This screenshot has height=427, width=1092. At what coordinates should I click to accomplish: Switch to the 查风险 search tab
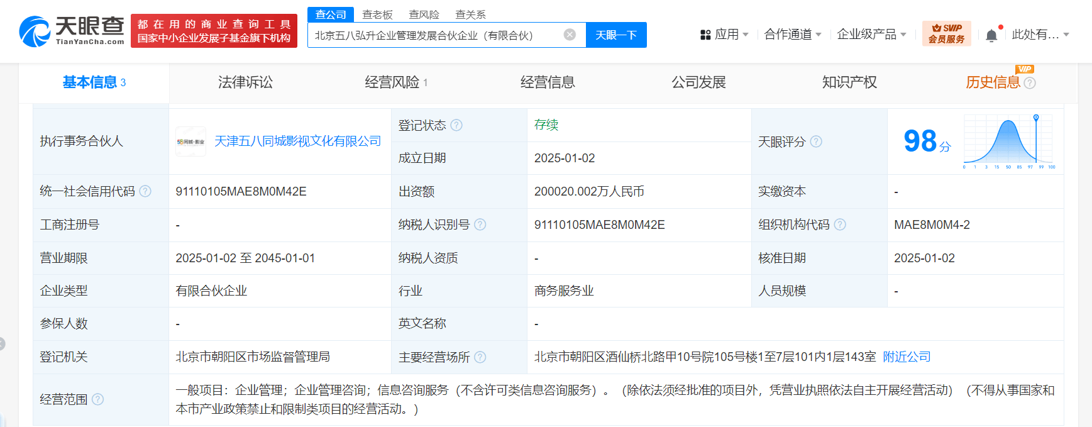point(424,14)
